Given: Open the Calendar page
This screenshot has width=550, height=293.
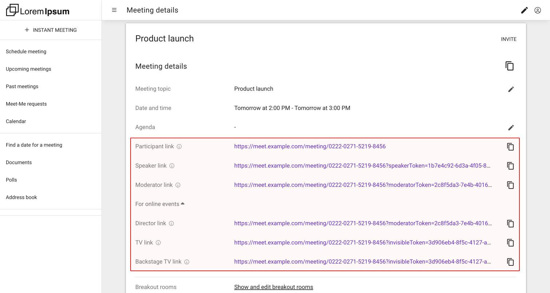Looking at the screenshot, I should tap(16, 121).
